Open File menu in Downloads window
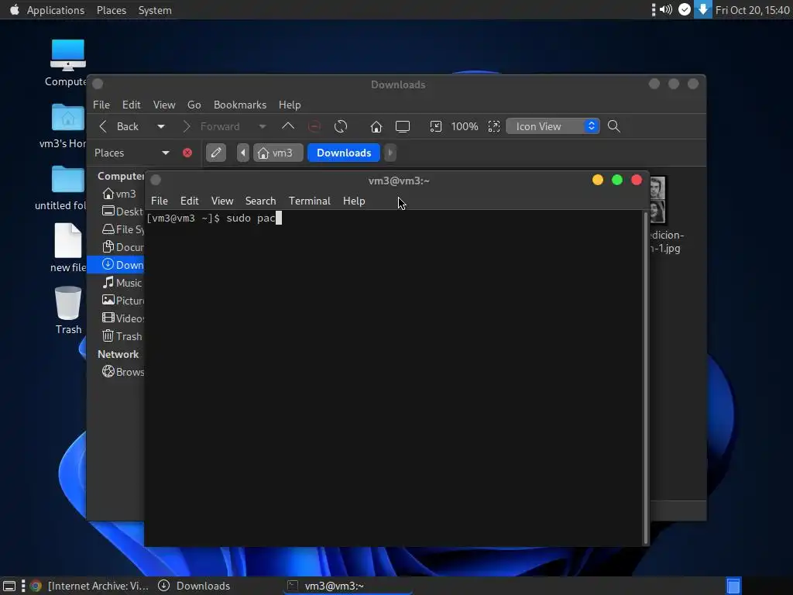Image resolution: width=793 pixels, height=595 pixels. (x=101, y=105)
